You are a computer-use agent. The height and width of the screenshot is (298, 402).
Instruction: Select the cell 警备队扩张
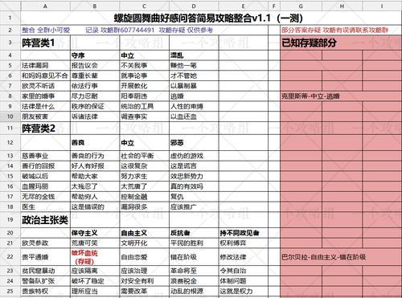click(x=45, y=281)
